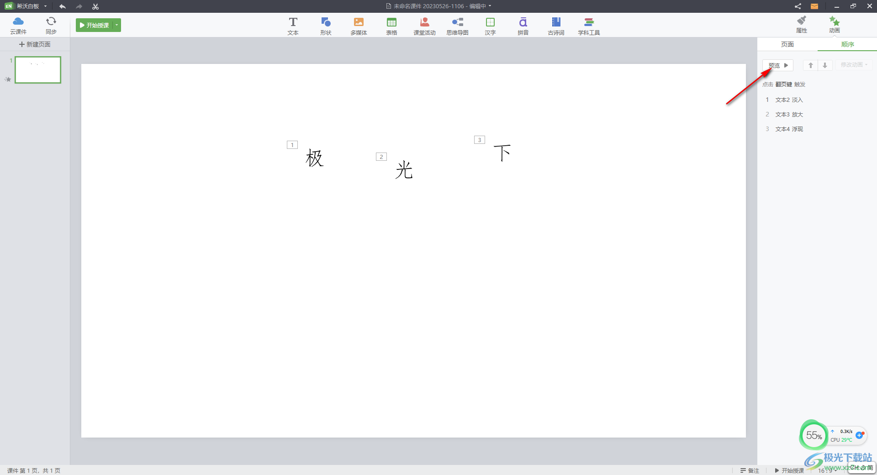Open the 16:9 aspect ratio dropdown

827,470
